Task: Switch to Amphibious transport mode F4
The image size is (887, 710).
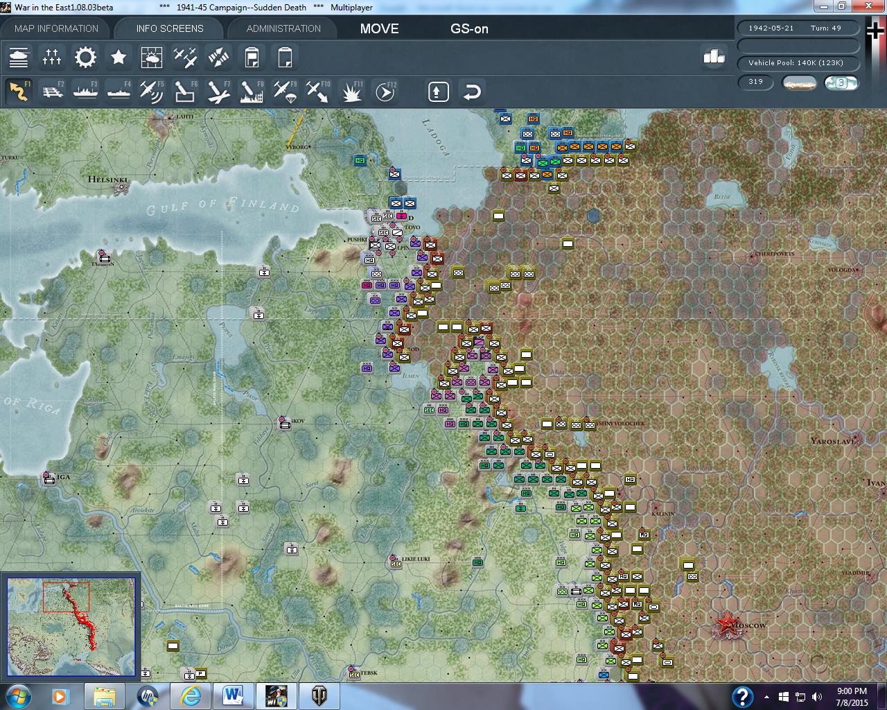Action: [x=118, y=92]
